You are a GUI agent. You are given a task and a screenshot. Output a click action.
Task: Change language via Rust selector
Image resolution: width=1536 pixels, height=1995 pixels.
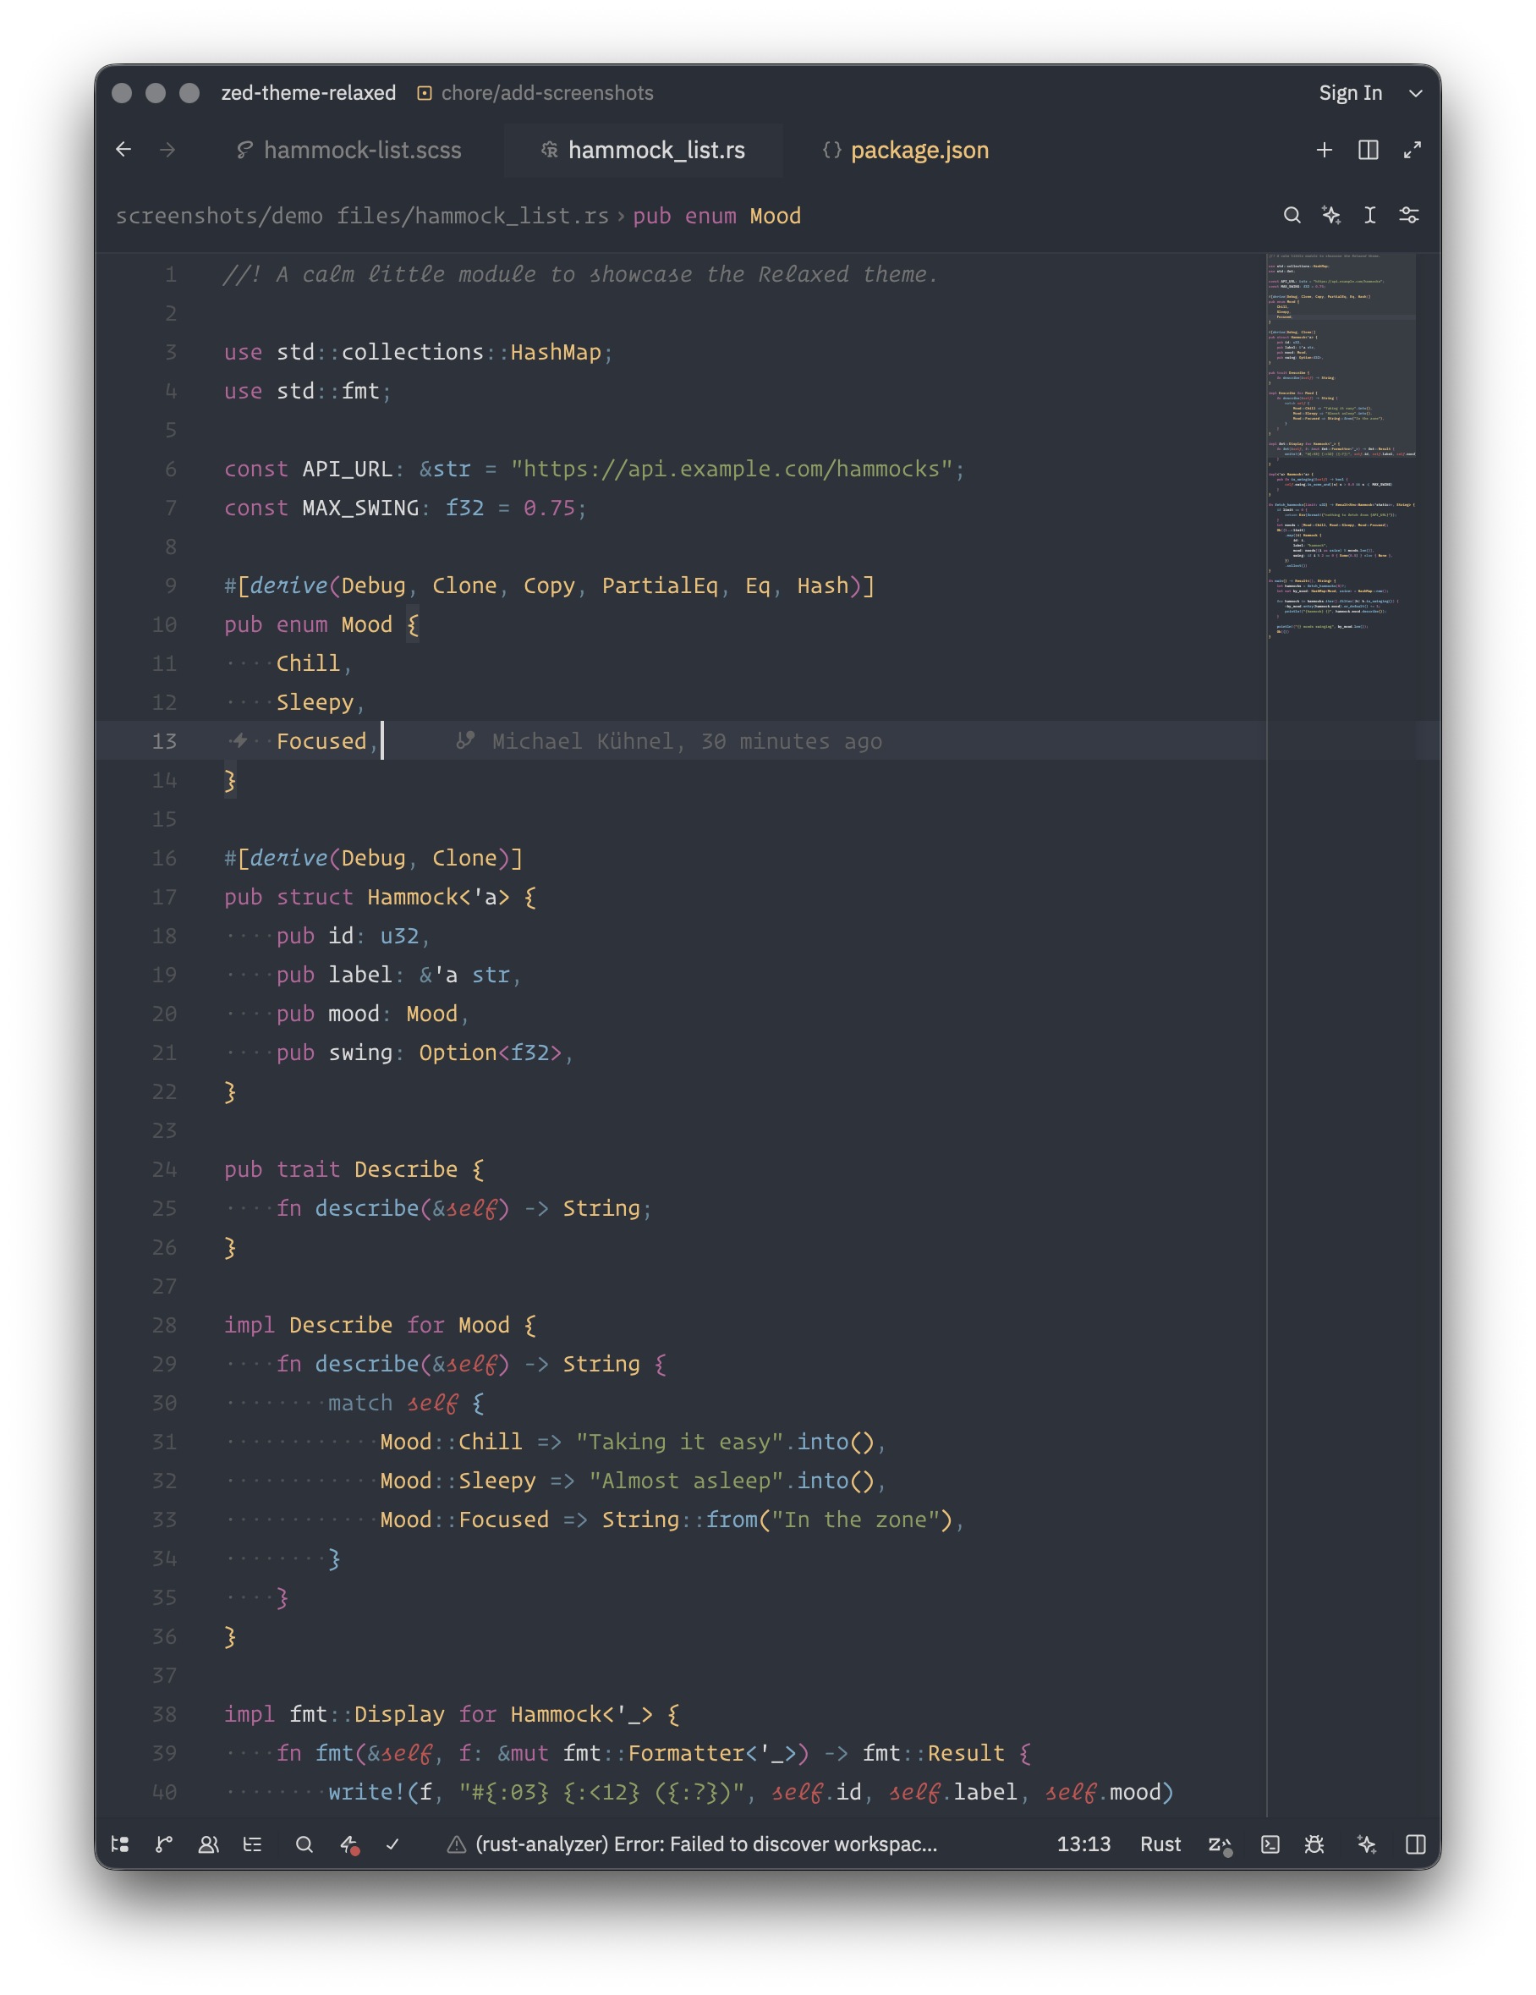click(1160, 1844)
